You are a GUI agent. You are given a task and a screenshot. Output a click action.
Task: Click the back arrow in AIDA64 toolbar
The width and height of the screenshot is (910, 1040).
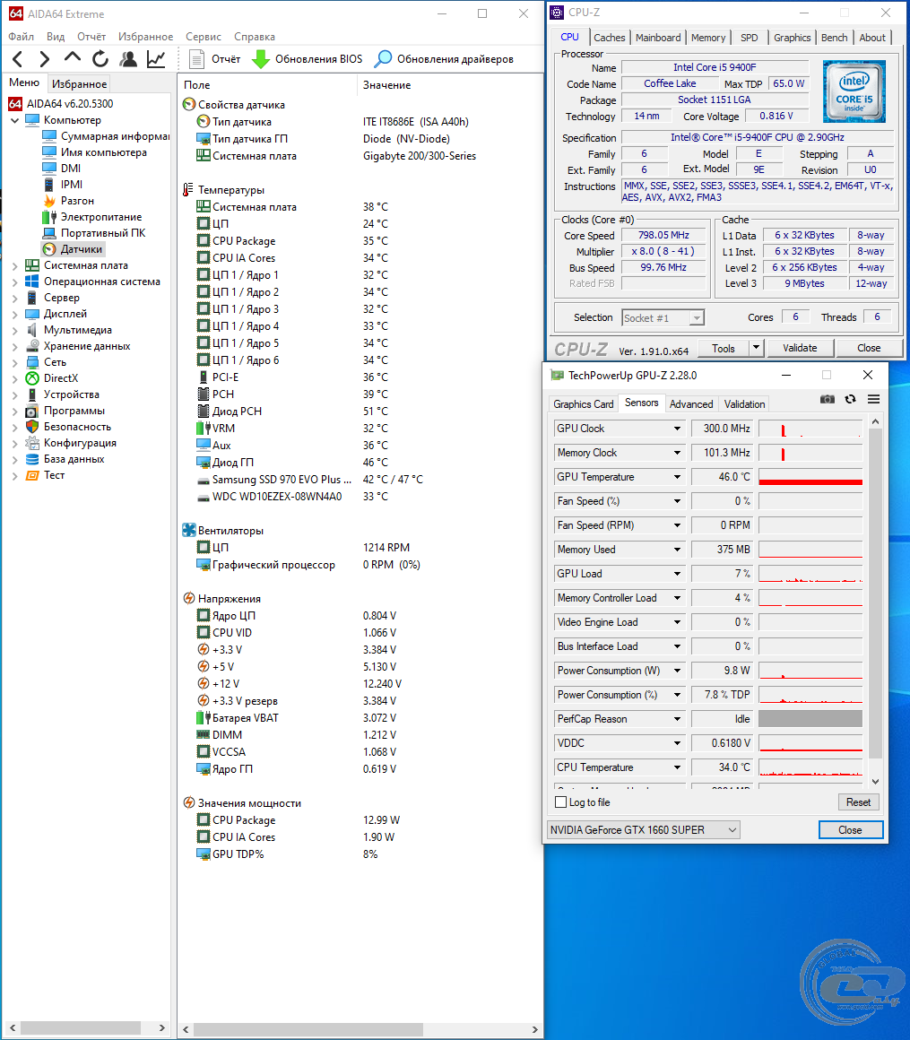click(x=18, y=59)
